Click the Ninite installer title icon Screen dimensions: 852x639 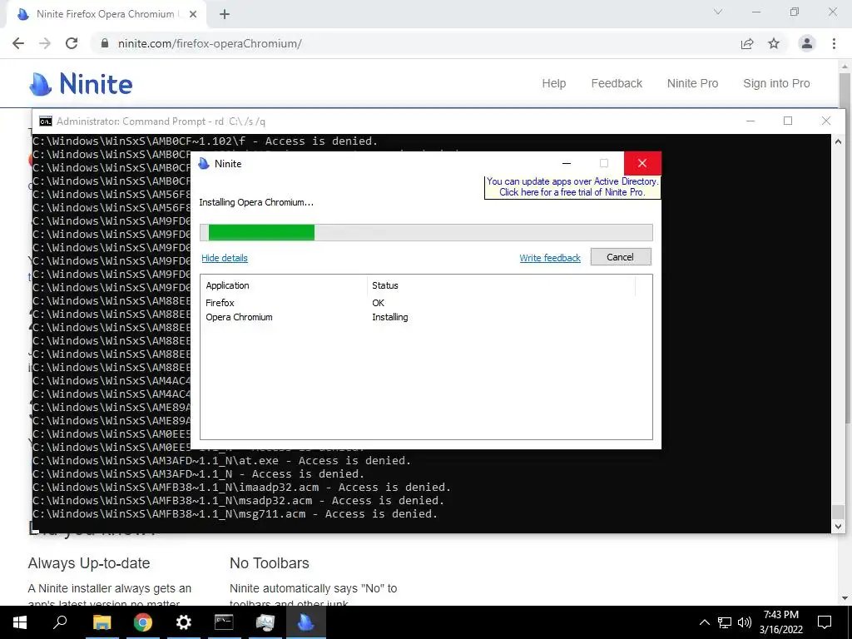click(x=204, y=164)
